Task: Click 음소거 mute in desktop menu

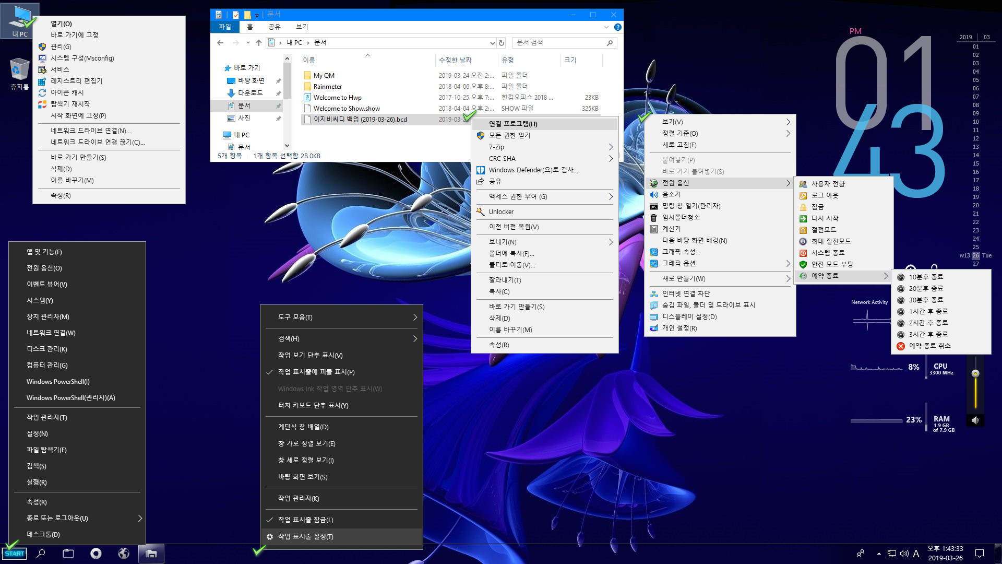Action: [720, 194]
